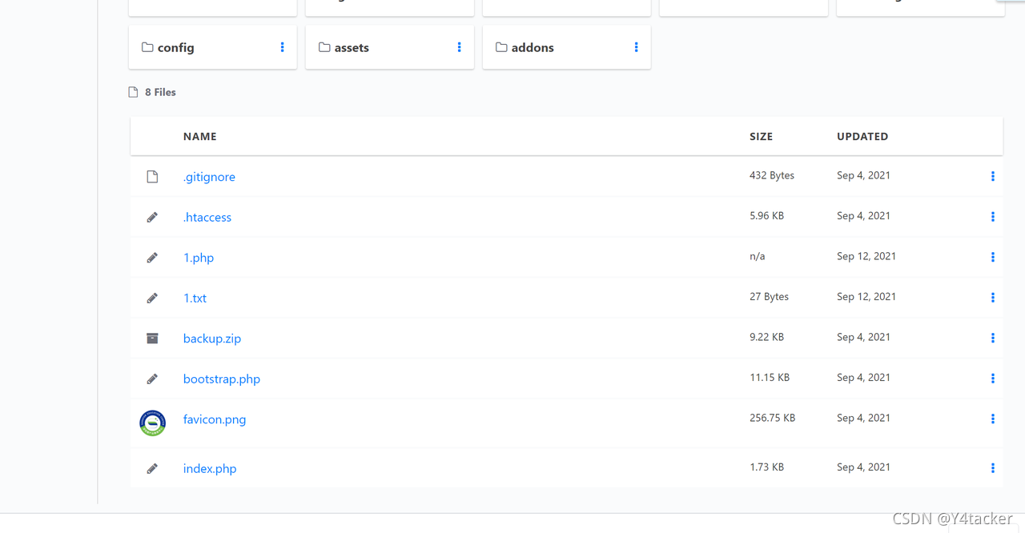This screenshot has width=1025, height=533.
Task: Click the config folder icon
Action: pyautogui.click(x=147, y=47)
